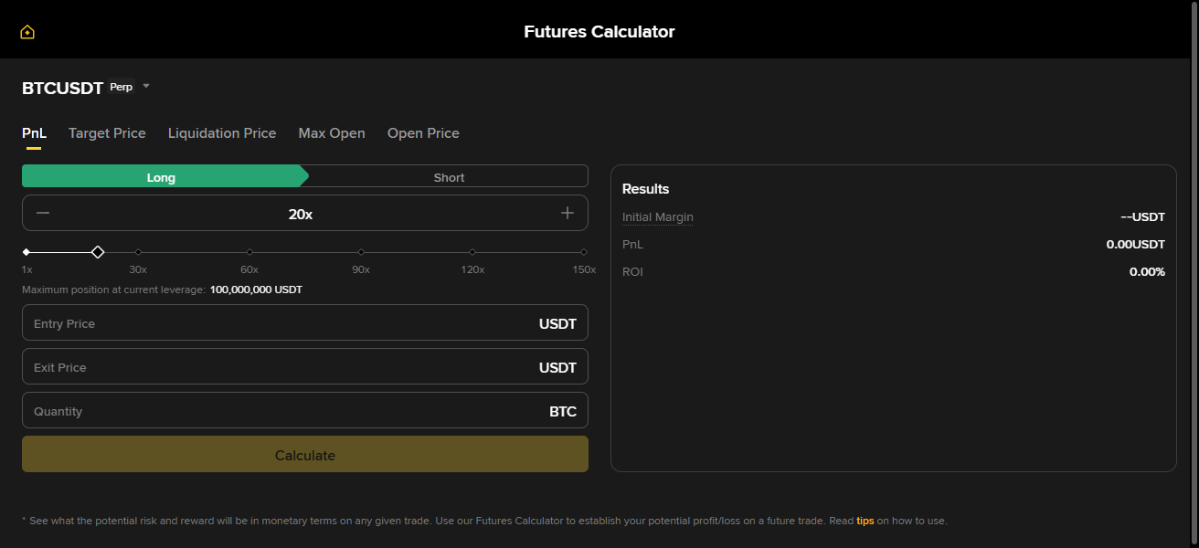Click the Perp badge next to BTCUSDT
Screen dimensions: 1199x548
pyautogui.click(x=120, y=87)
